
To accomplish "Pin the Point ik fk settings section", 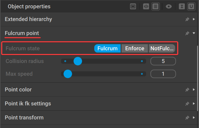I will pyautogui.click(x=187, y=104).
